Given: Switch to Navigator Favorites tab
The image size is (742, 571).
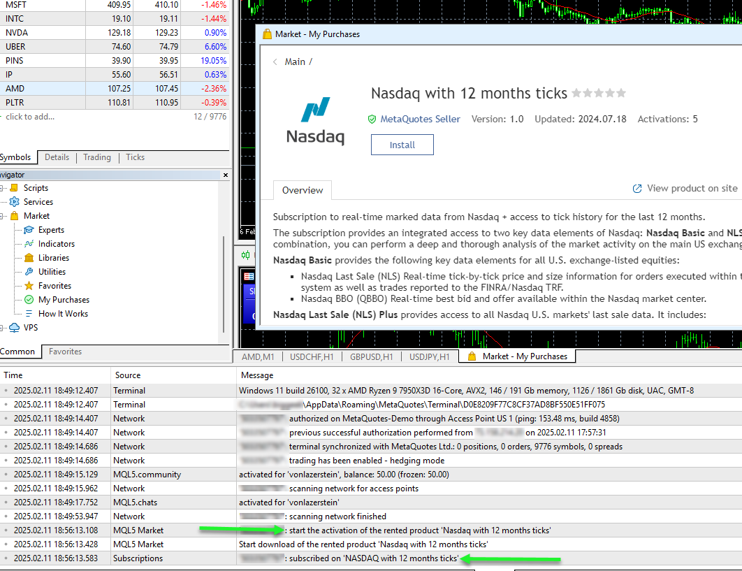Looking at the screenshot, I should point(65,352).
